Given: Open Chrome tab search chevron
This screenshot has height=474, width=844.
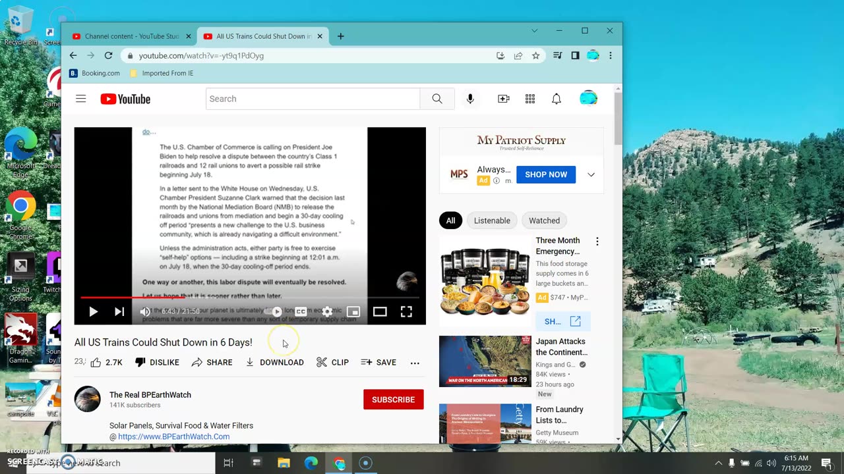Looking at the screenshot, I should click(x=535, y=31).
